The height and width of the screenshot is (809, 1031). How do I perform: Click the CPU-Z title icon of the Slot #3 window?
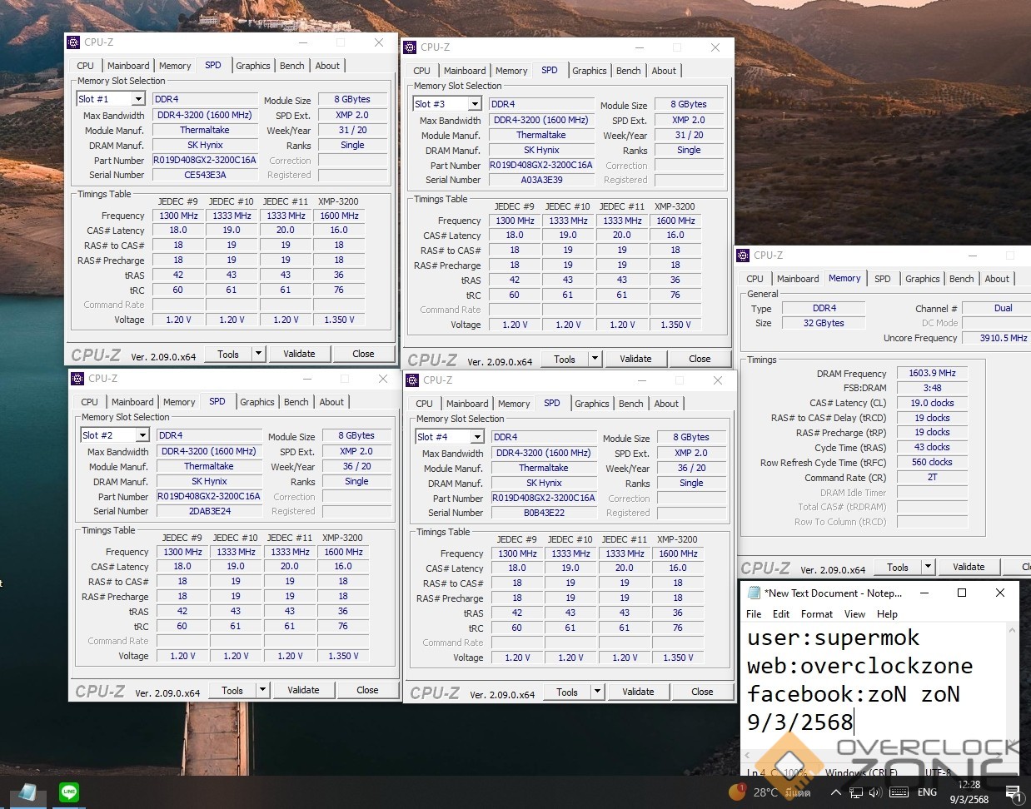410,47
